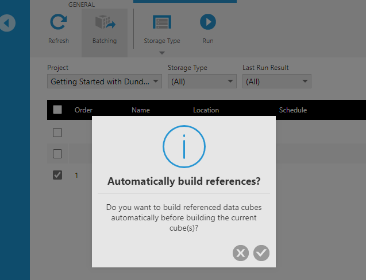Click the GENERAL ribbon group label

click(x=82, y=5)
